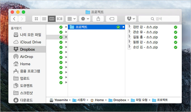Open 다운로드 in the sidebar
The image size is (191, 112).
[27, 100]
